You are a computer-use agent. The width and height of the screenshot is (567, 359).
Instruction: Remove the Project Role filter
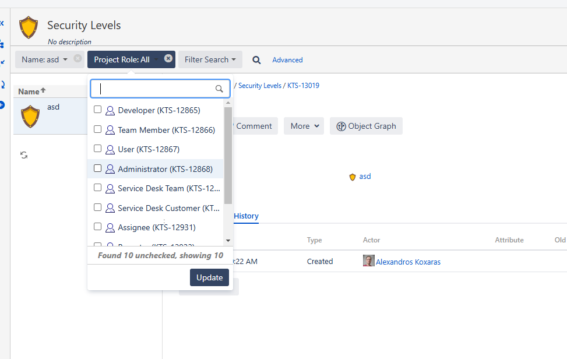coord(168,58)
